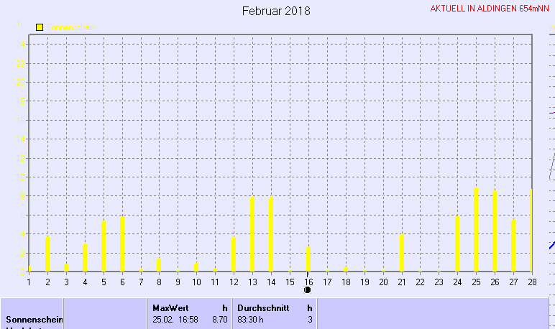This screenshot has width=555, height=329.
Task: Click the yellow Sonnenschein legend square
Action: click(x=40, y=27)
